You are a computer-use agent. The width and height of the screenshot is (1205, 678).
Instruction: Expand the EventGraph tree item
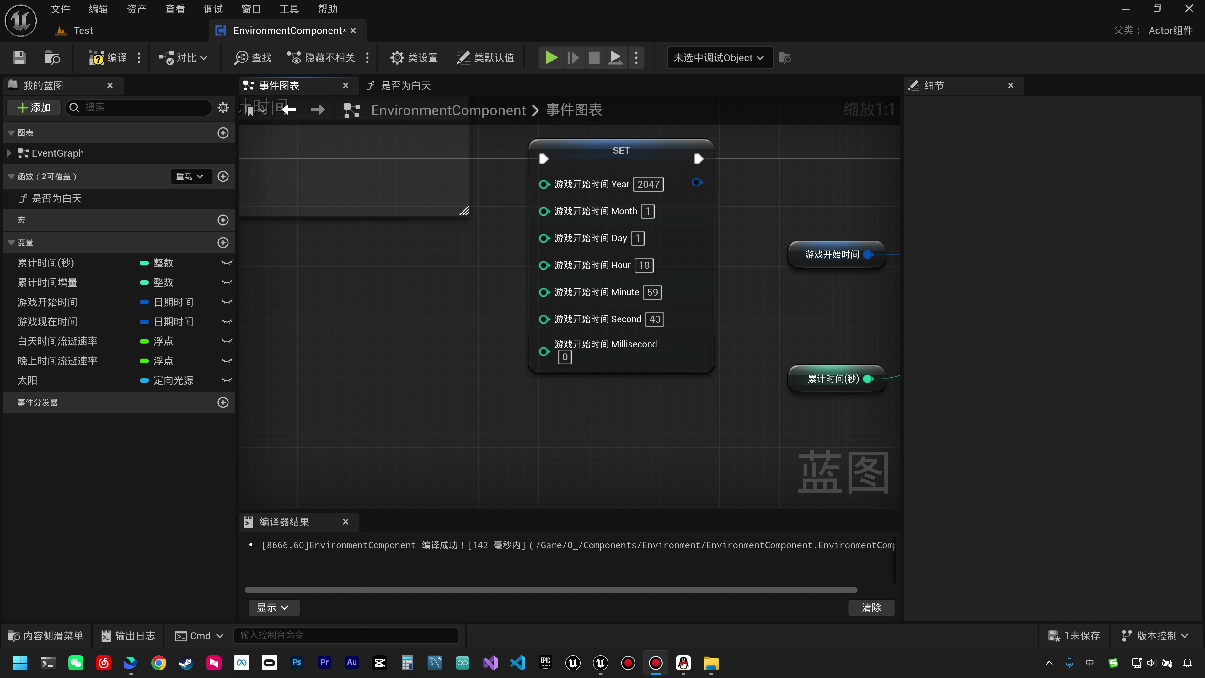coord(9,153)
